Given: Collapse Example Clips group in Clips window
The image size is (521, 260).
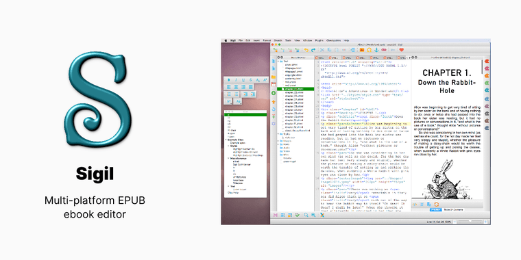Looking at the screenshot, I should point(226,140).
